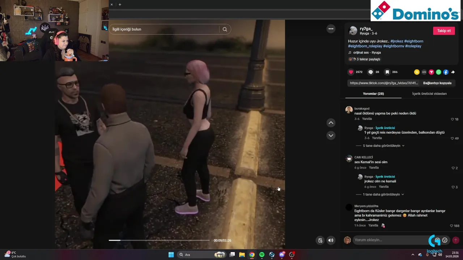This screenshot has width=463, height=260.
Task: Open the Windows Start menu
Action: [171, 255]
